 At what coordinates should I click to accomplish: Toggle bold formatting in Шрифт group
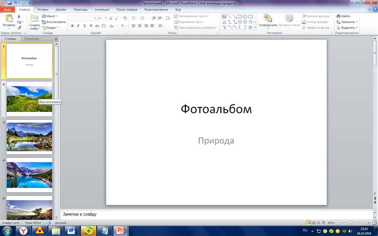(x=72, y=26)
